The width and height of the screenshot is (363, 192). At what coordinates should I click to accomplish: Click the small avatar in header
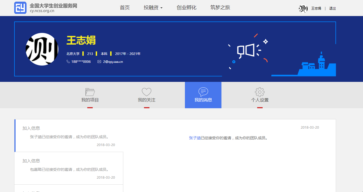click(x=303, y=9)
